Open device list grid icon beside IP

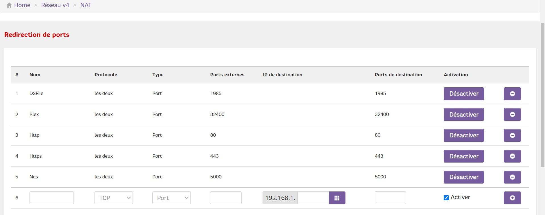click(x=337, y=198)
